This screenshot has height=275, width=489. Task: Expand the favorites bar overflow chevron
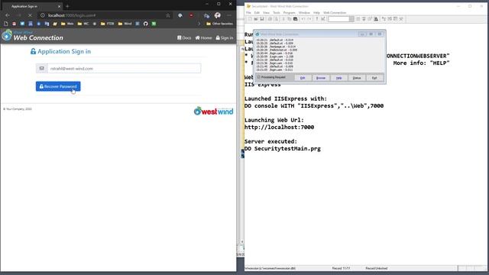pyautogui.click(x=199, y=24)
